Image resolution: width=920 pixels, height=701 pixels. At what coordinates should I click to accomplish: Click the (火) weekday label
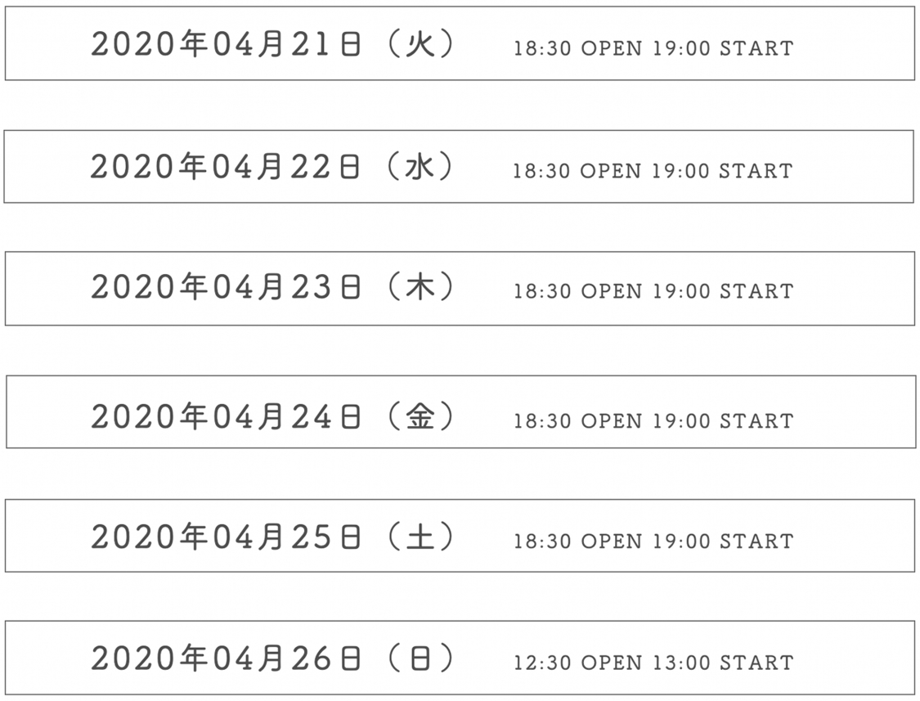[x=419, y=45]
